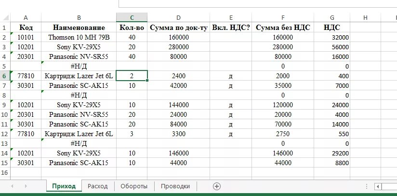This screenshot has width=397, height=196.
Task: Select row 13 header
Action: (x=5, y=143)
